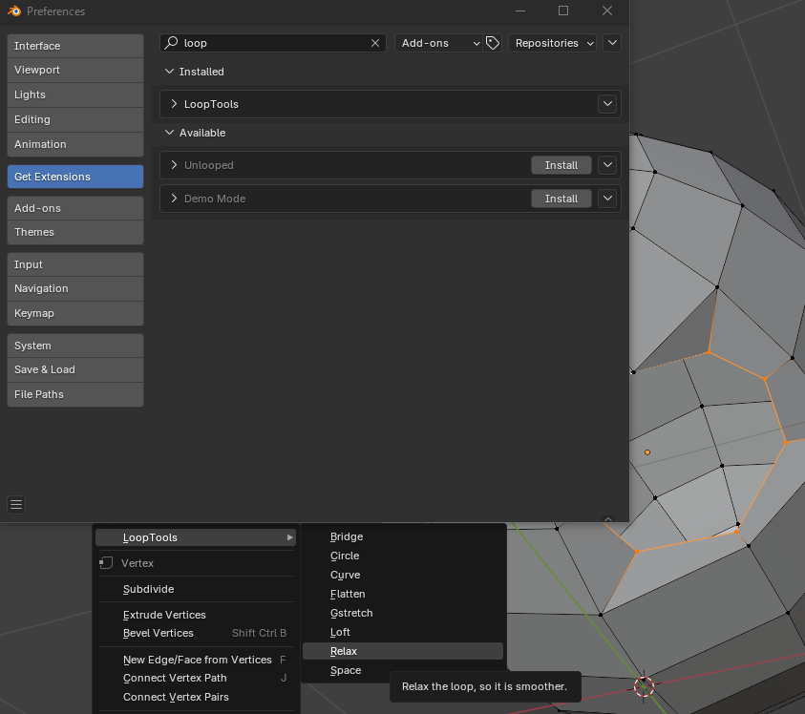Viewport: 805px width, 714px height.
Task: Select Relax in LoopTools submenu
Action: pyautogui.click(x=403, y=651)
